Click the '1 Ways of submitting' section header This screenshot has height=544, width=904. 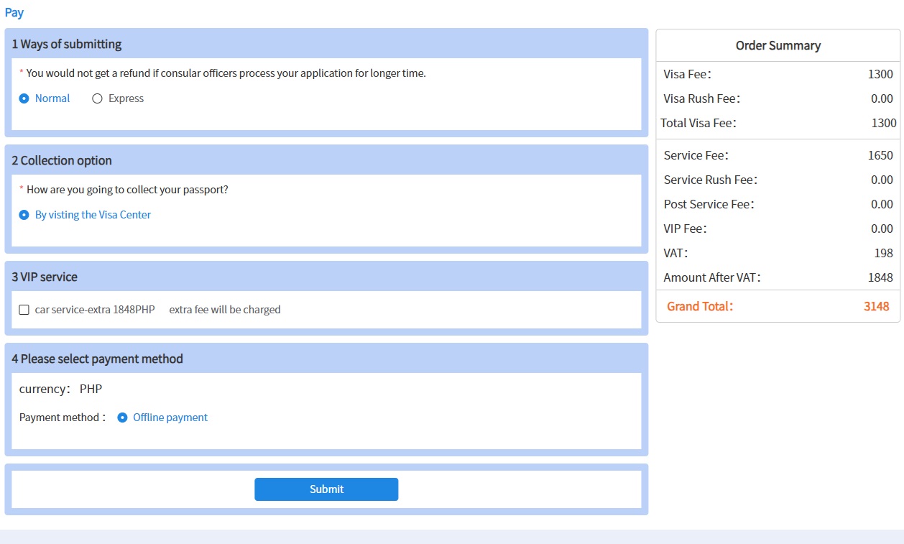tap(67, 44)
